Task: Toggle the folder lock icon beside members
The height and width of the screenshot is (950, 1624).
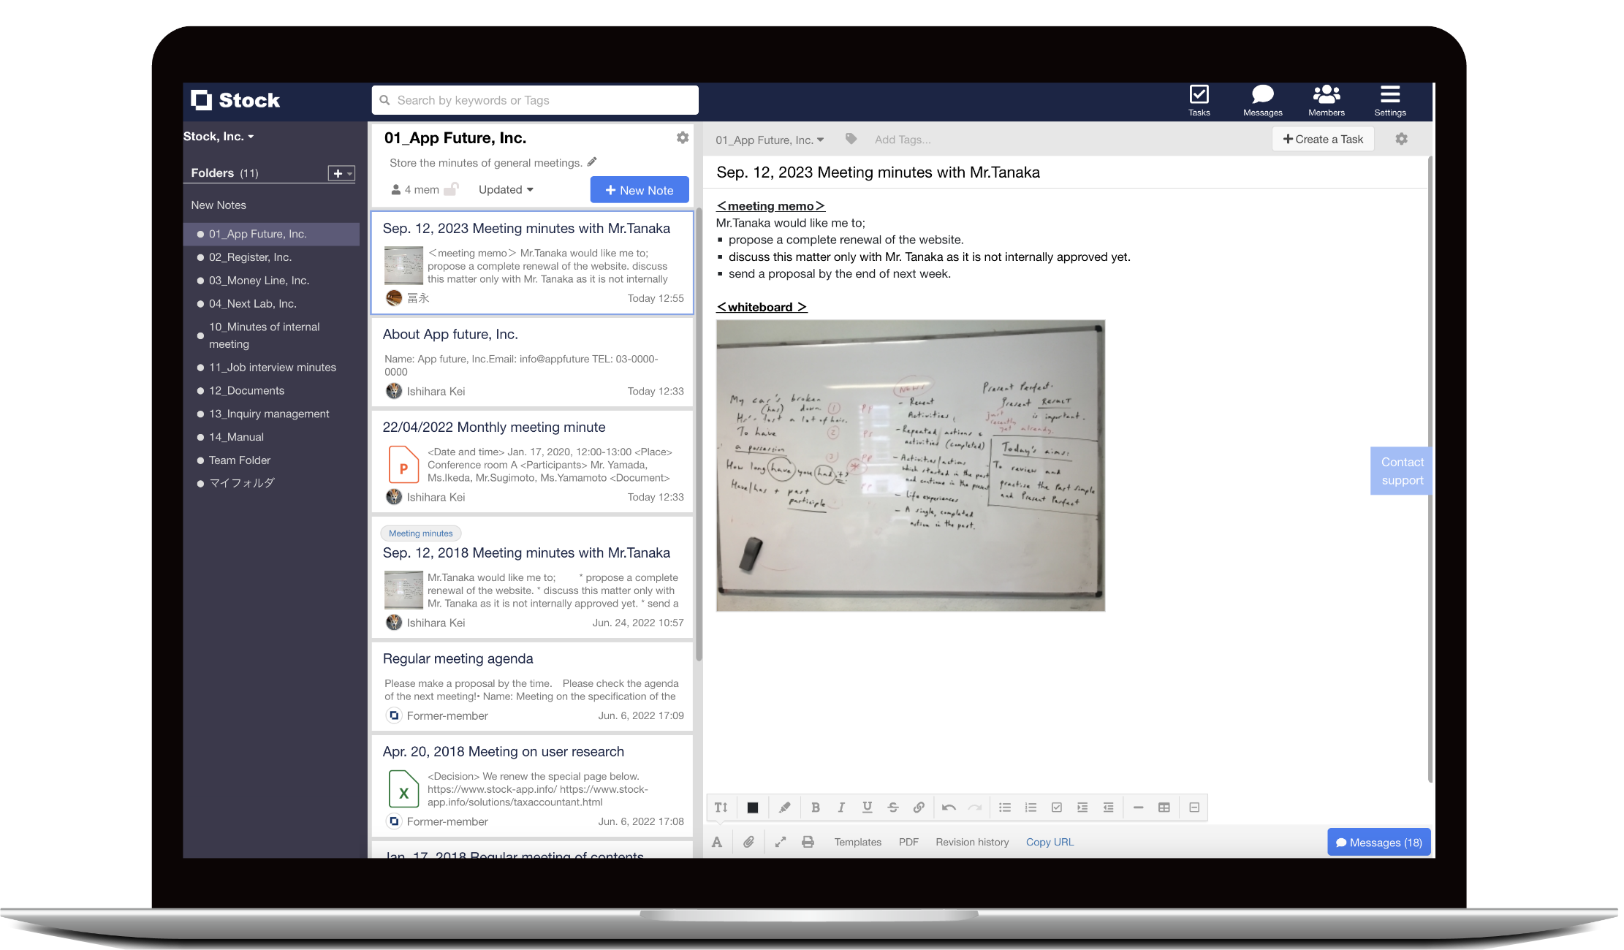Action: click(452, 189)
